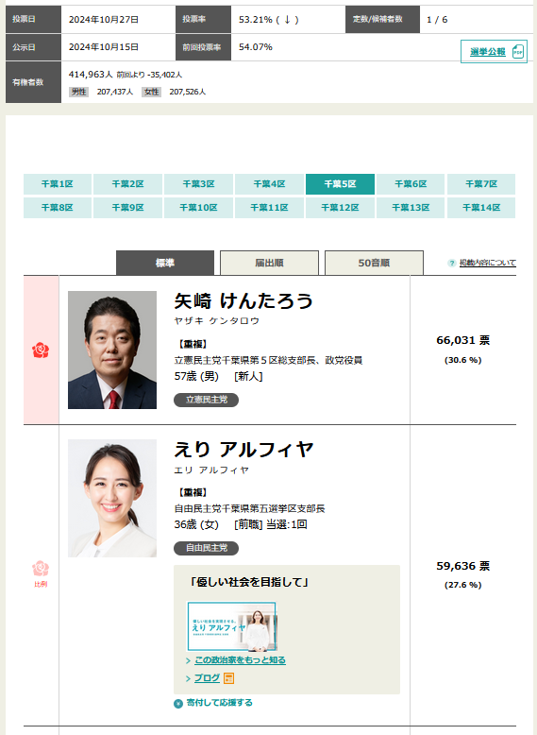Image resolution: width=537 pixels, height=735 pixels.
Task: Select the 千葉14区 district tab
Action: coord(481,207)
